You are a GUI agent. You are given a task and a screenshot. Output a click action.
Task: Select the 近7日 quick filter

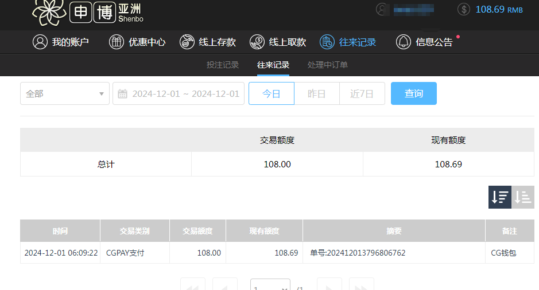pos(362,94)
